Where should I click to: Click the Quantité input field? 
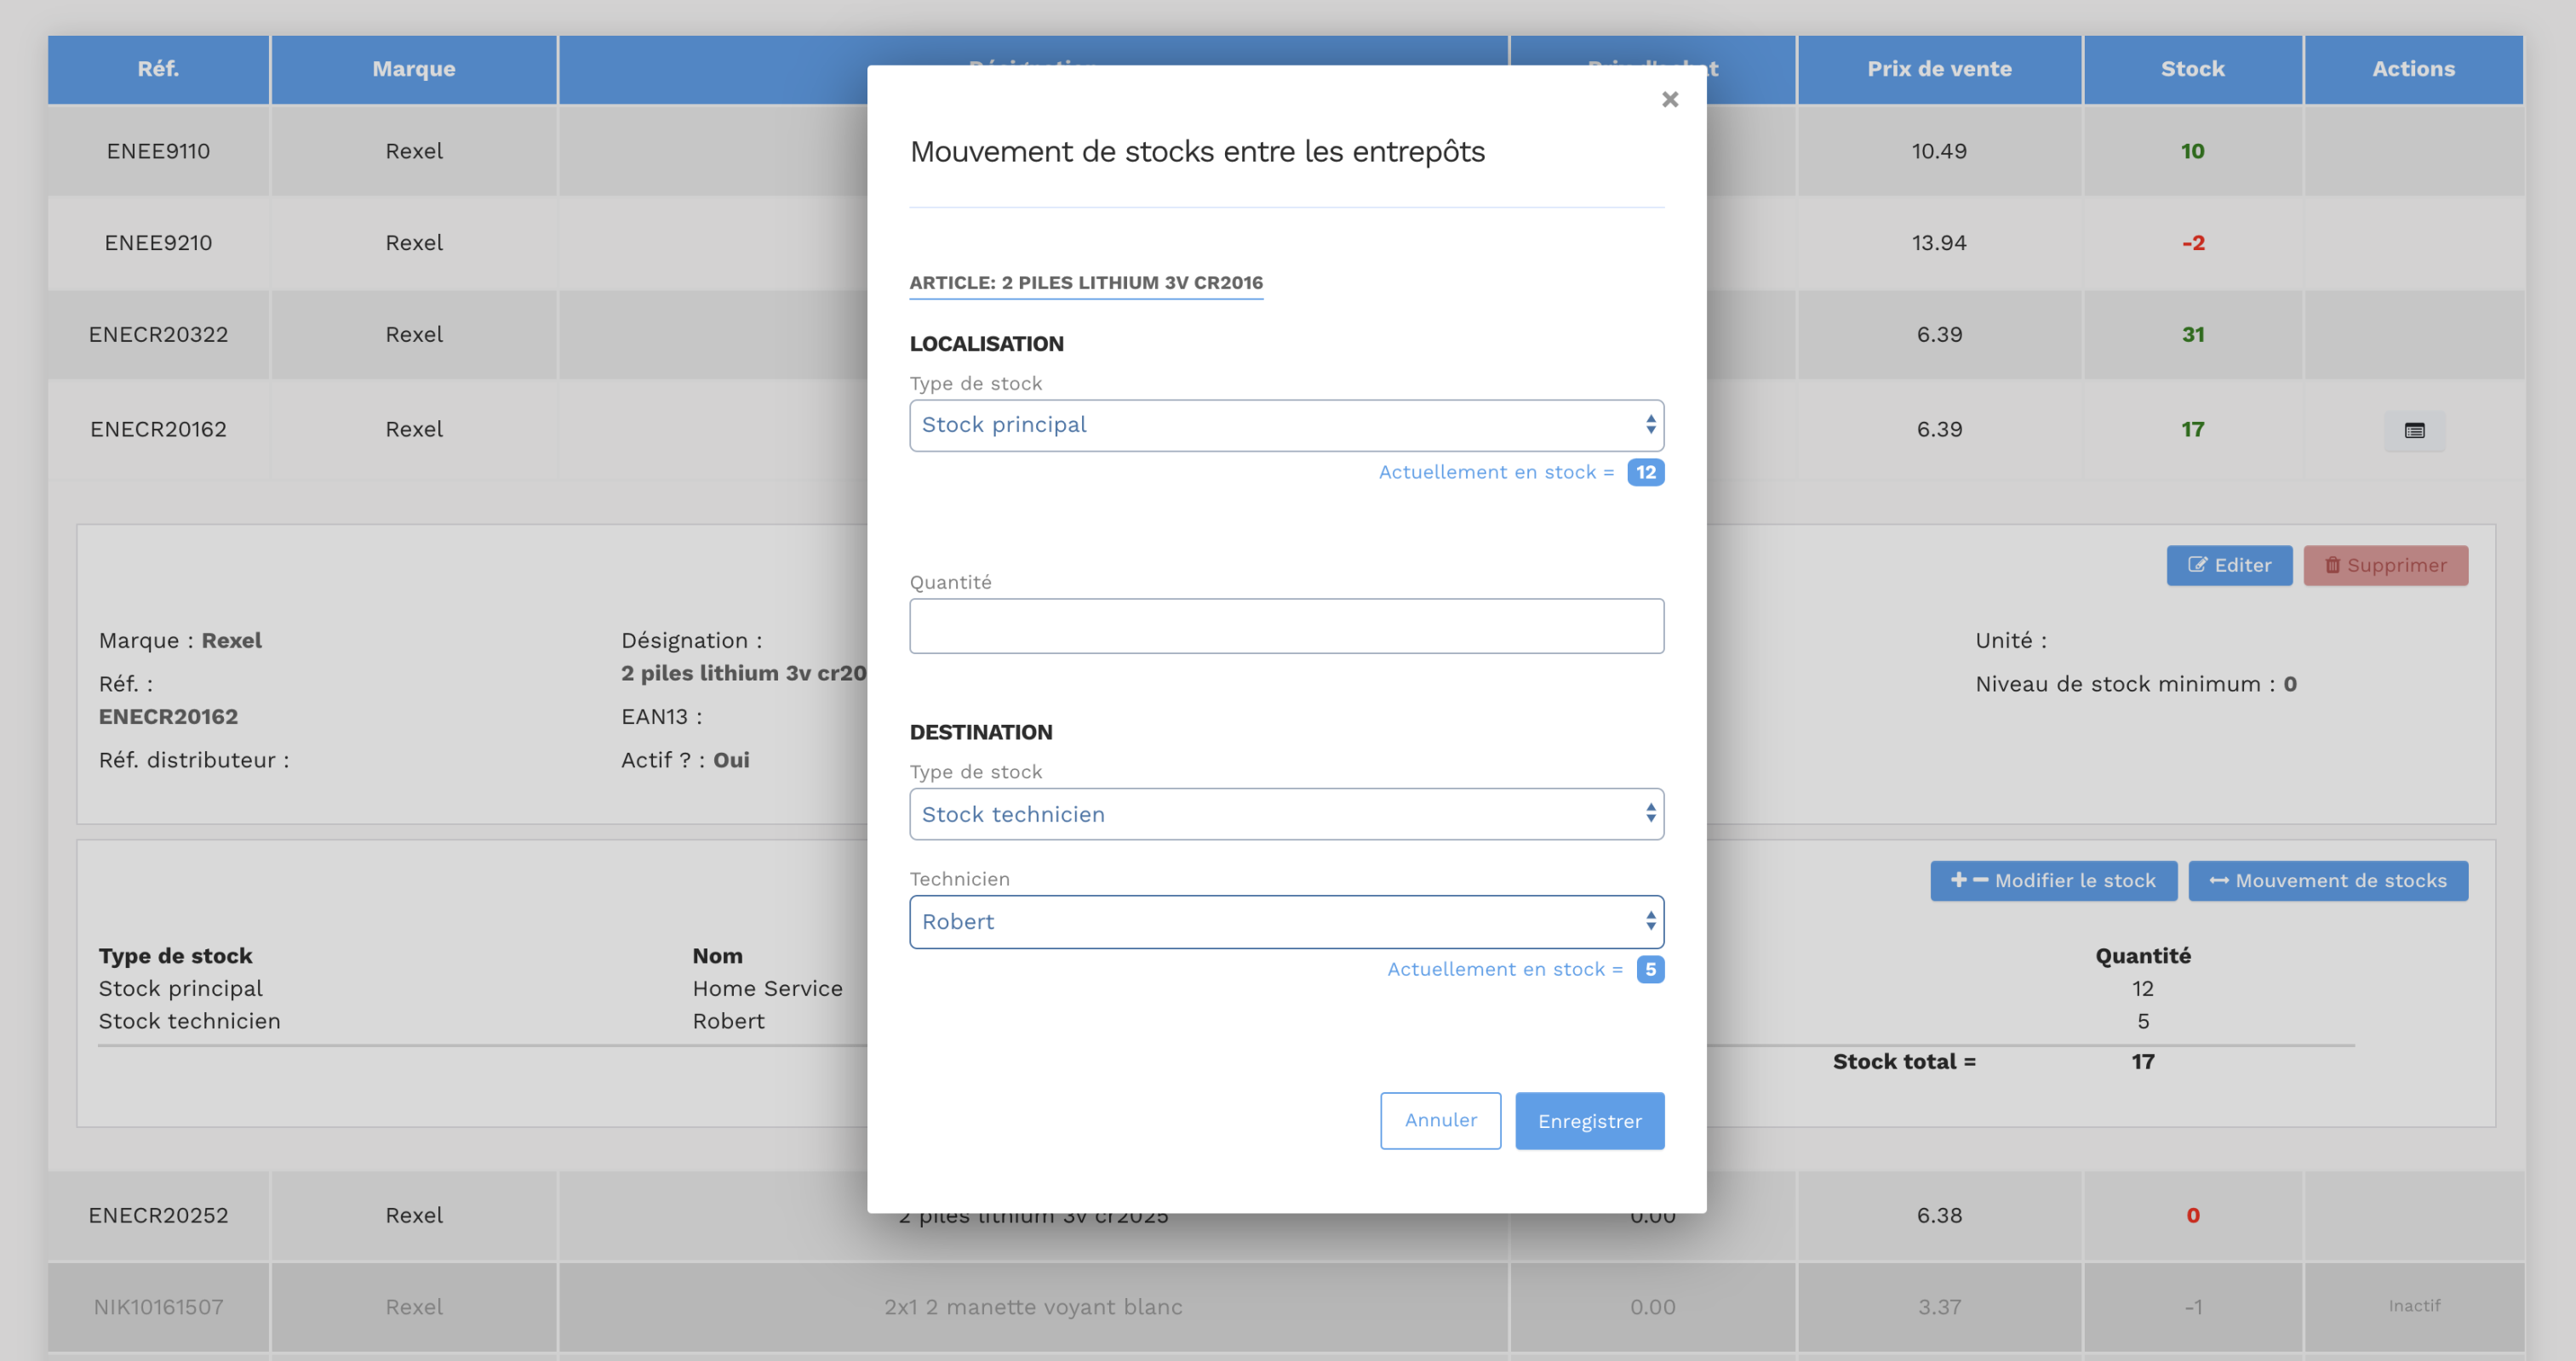(x=1286, y=625)
